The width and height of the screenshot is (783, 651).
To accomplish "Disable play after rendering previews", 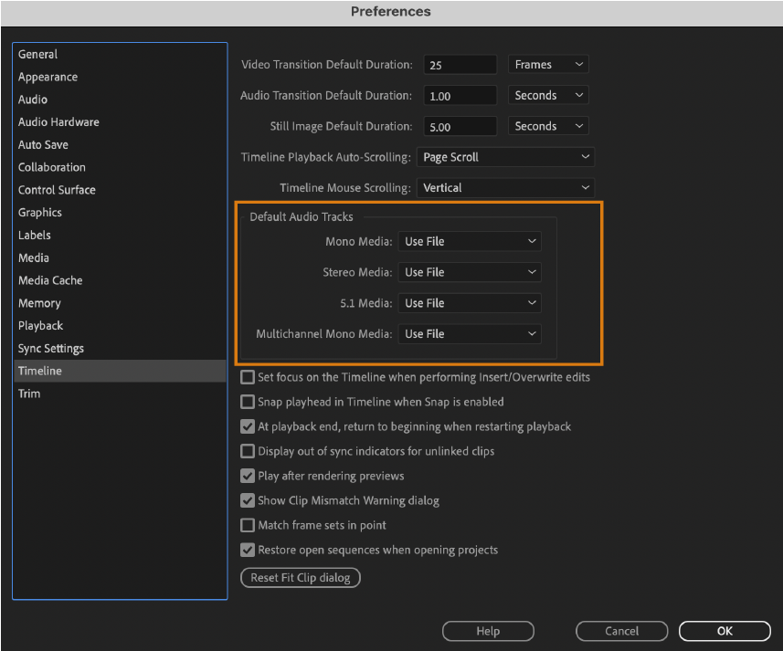I will 247,475.
